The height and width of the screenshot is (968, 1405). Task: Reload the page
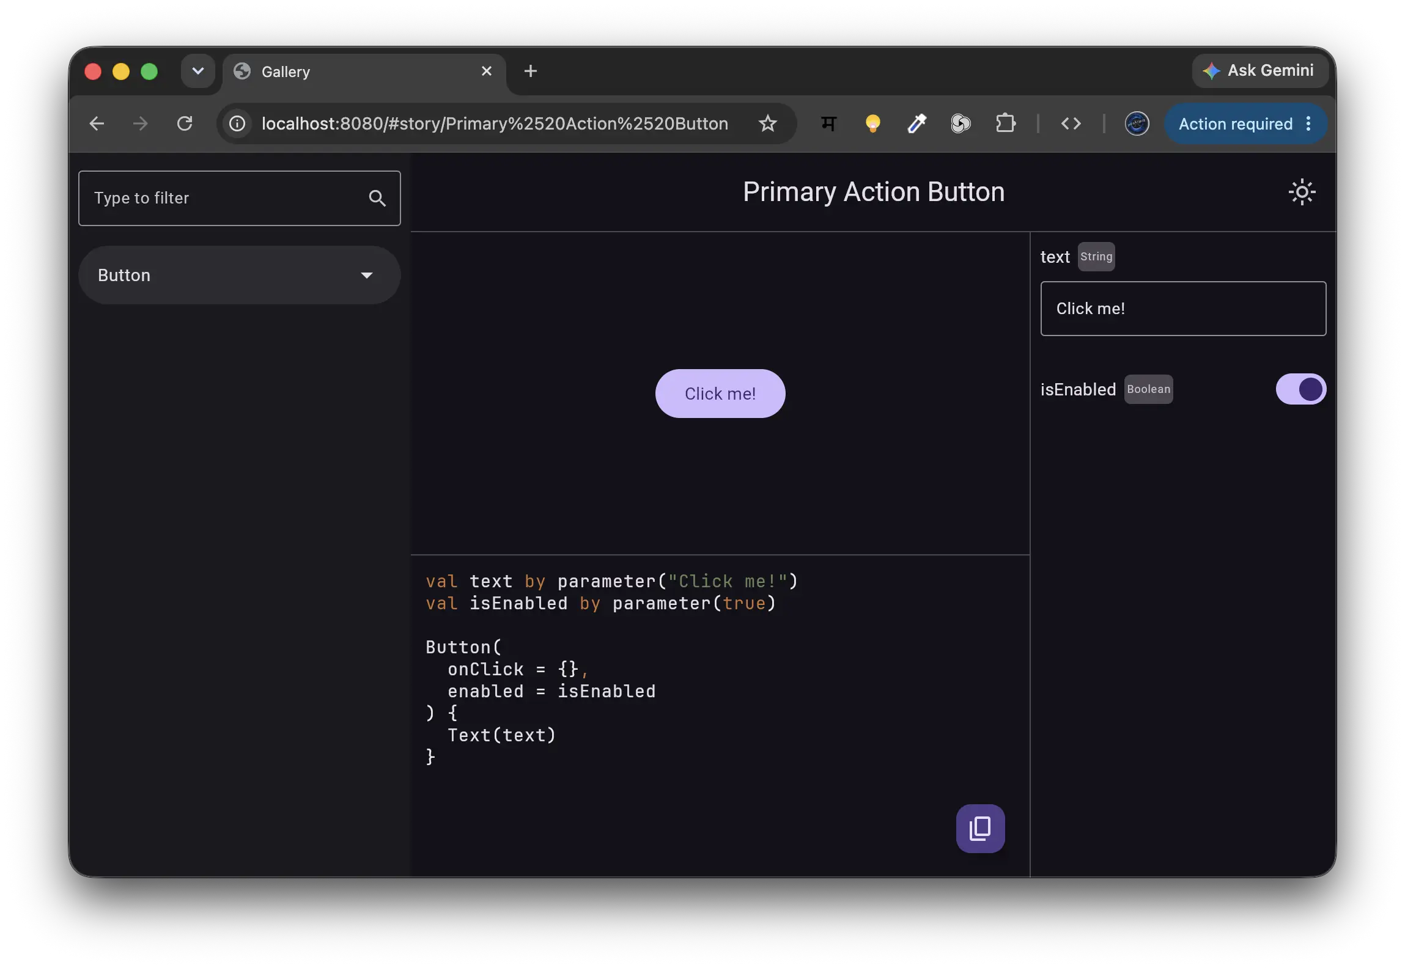[x=185, y=123]
